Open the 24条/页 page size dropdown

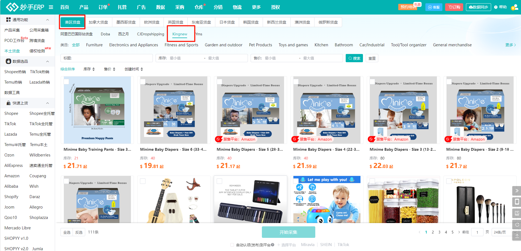coord(505,232)
